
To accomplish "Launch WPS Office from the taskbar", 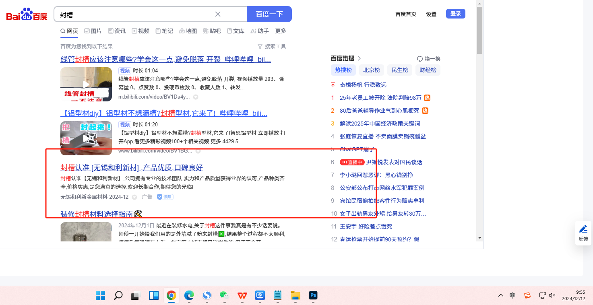I will pyautogui.click(x=242, y=295).
